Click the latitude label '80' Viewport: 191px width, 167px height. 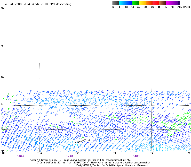point(2,8)
